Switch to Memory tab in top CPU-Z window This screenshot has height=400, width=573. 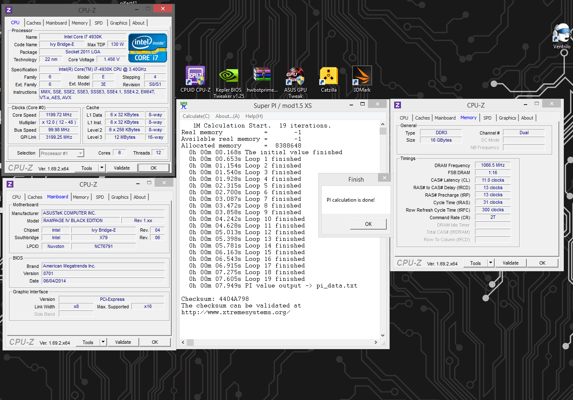[80, 23]
